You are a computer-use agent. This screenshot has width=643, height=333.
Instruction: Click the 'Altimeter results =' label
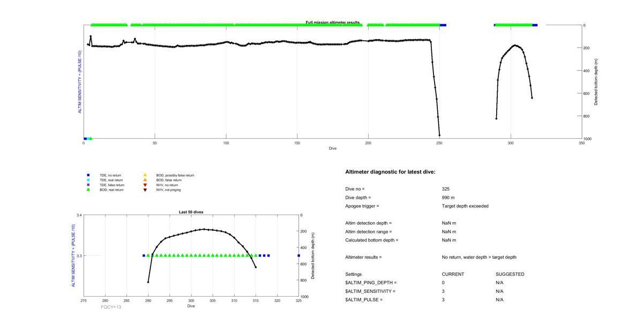[363, 258]
